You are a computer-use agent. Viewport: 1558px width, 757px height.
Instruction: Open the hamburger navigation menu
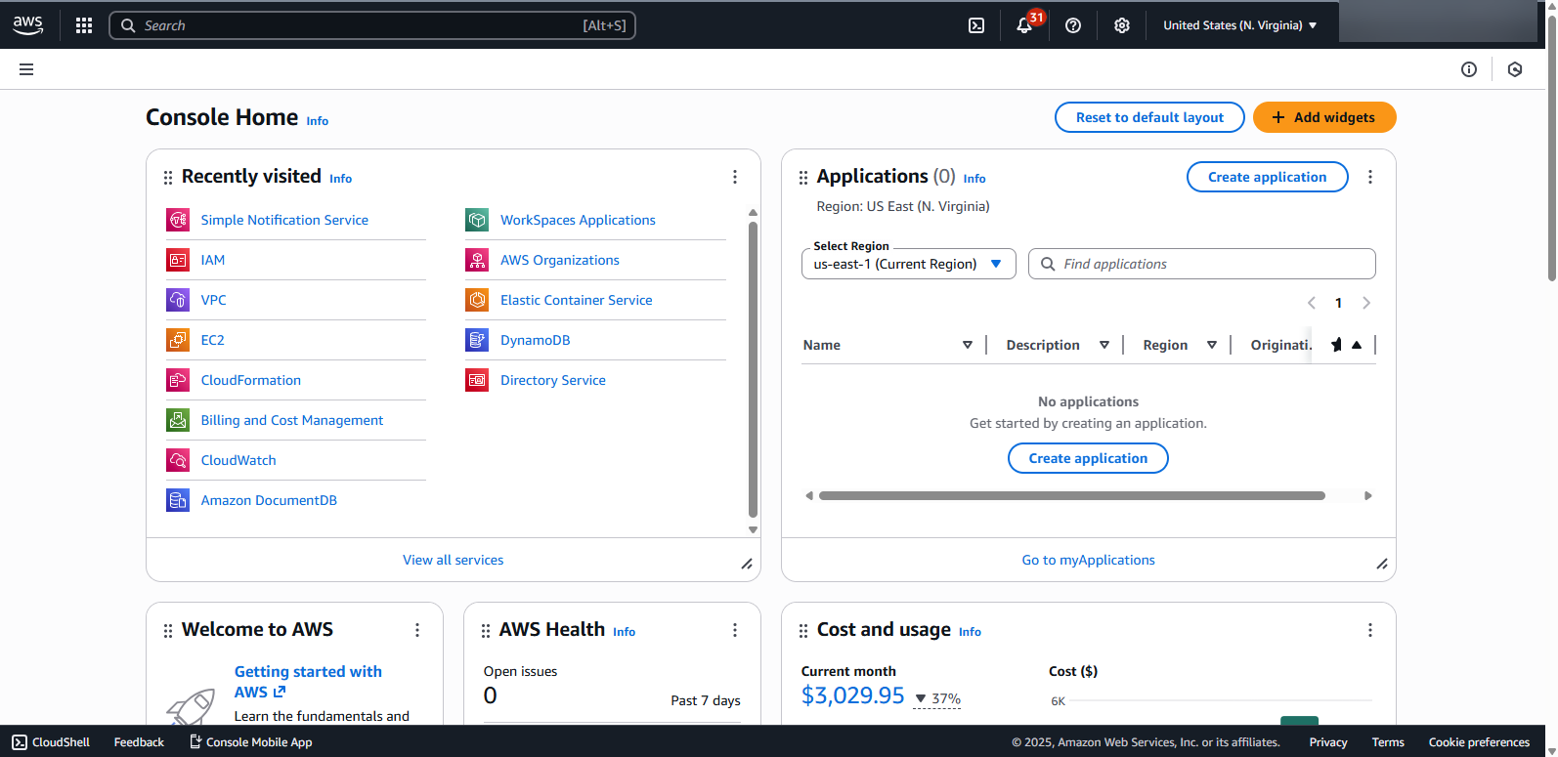tap(26, 69)
